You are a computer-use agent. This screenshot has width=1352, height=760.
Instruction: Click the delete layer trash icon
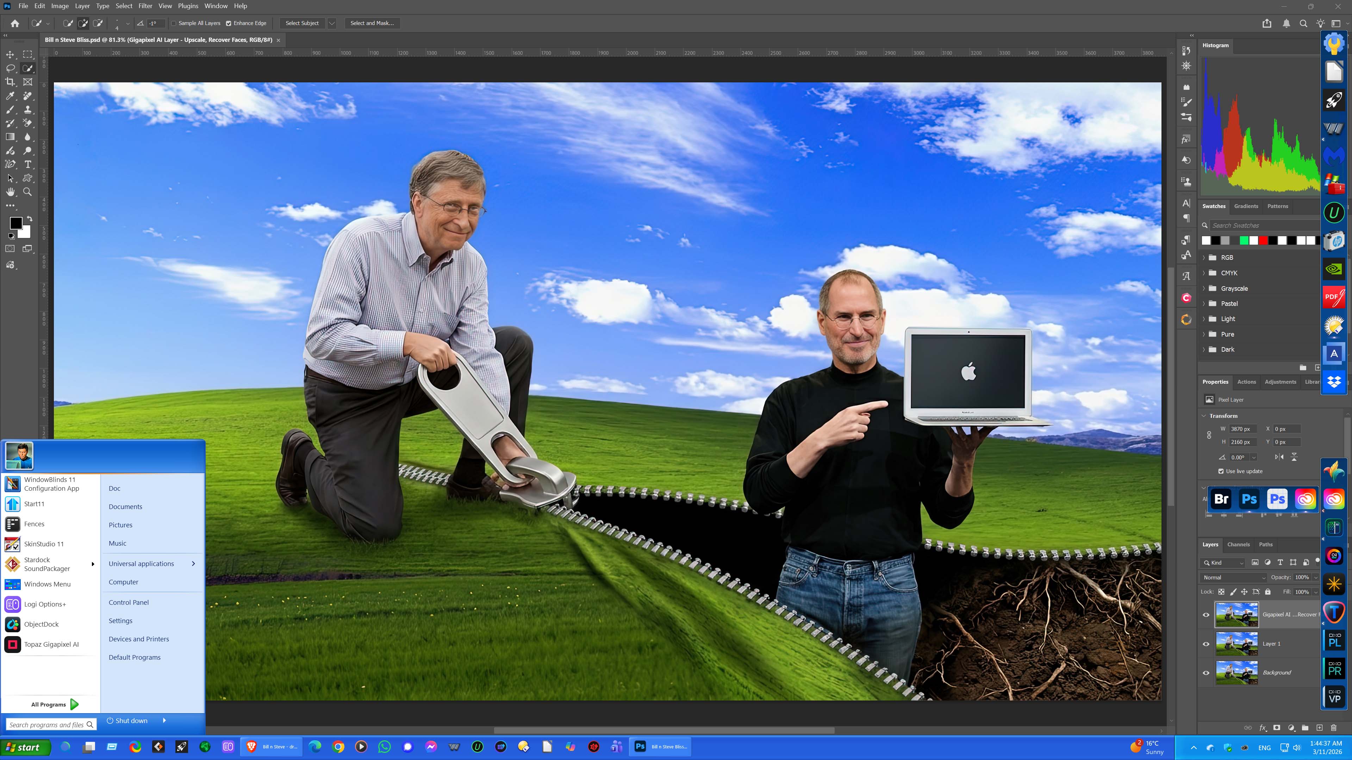[x=1334, y=728]
